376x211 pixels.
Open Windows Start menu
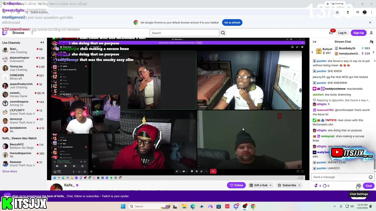[x=123, y=206]
